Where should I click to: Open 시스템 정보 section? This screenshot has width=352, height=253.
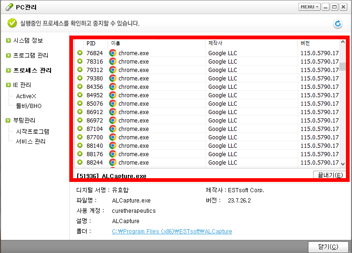click(x=28, y=40)
